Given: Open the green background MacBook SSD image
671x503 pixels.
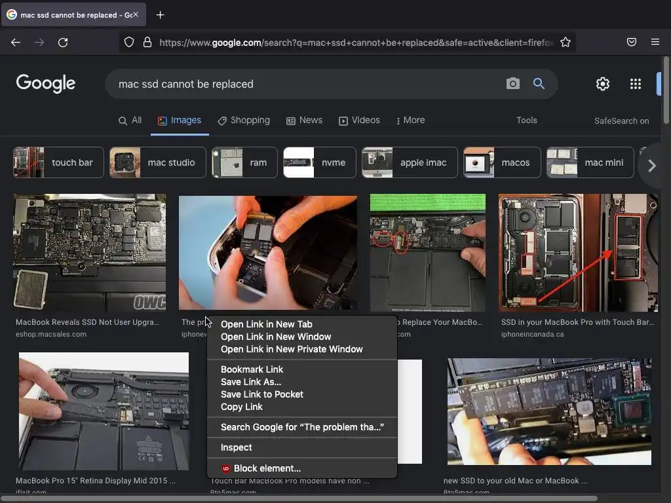Looking at the screenshot, I should tap(428, 252).
